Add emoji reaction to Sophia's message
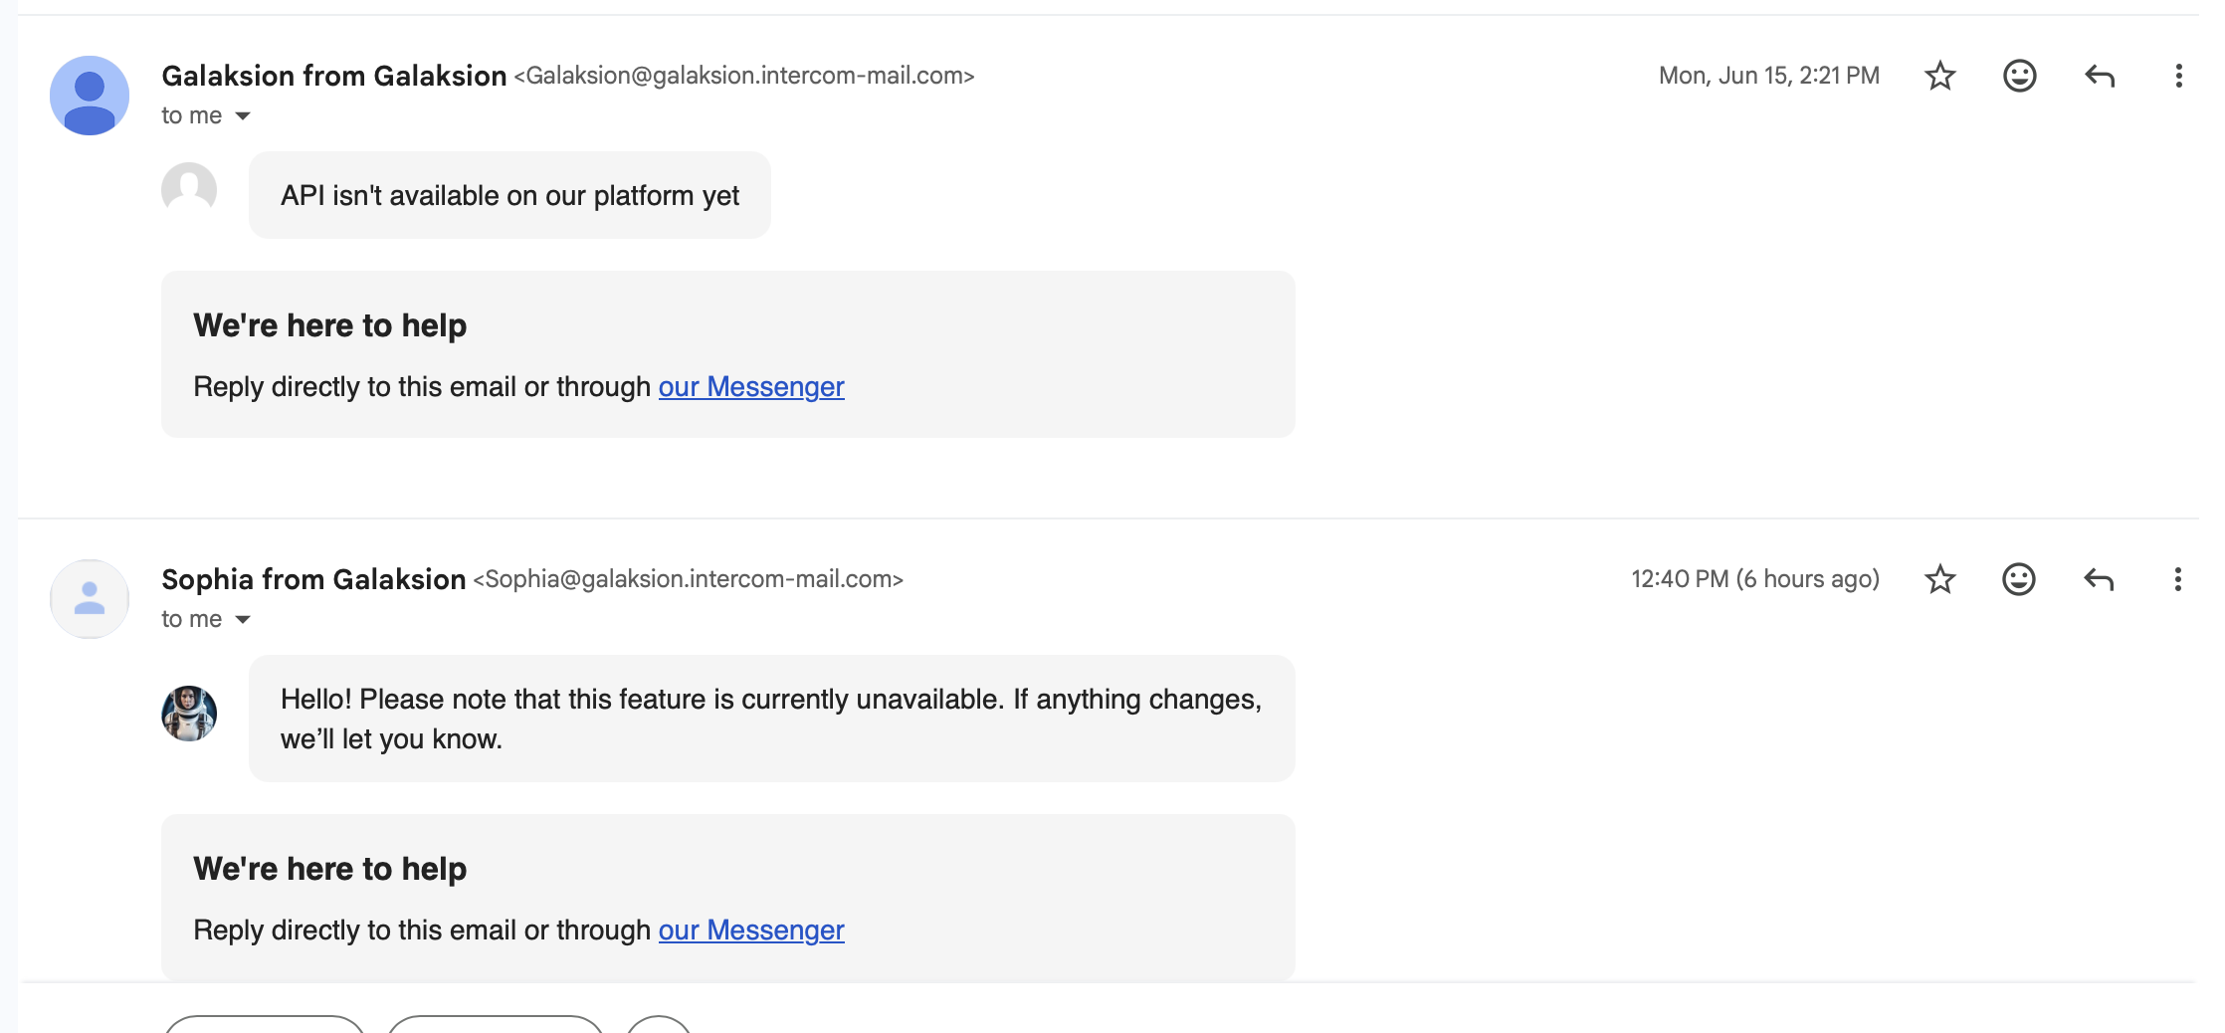This screenshot has height=1033, width=2225. (2018, 579)
